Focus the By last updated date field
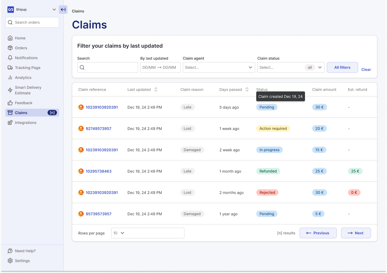 (x=160, y=68)
